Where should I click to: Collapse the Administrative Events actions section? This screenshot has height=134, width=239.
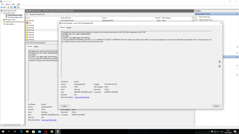tap(238, 14)
